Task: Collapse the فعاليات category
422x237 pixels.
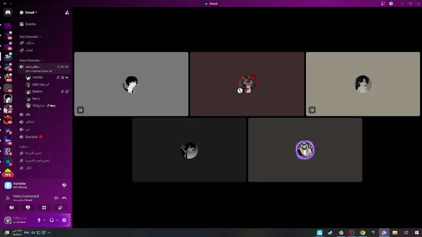Action: 24,146
